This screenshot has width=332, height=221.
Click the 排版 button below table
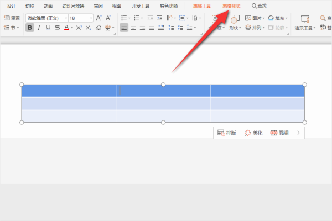pos(227,133)
